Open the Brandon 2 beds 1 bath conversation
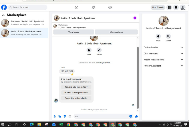 24,23
